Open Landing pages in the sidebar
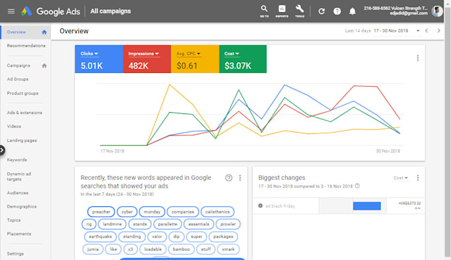 click(22, 141)
